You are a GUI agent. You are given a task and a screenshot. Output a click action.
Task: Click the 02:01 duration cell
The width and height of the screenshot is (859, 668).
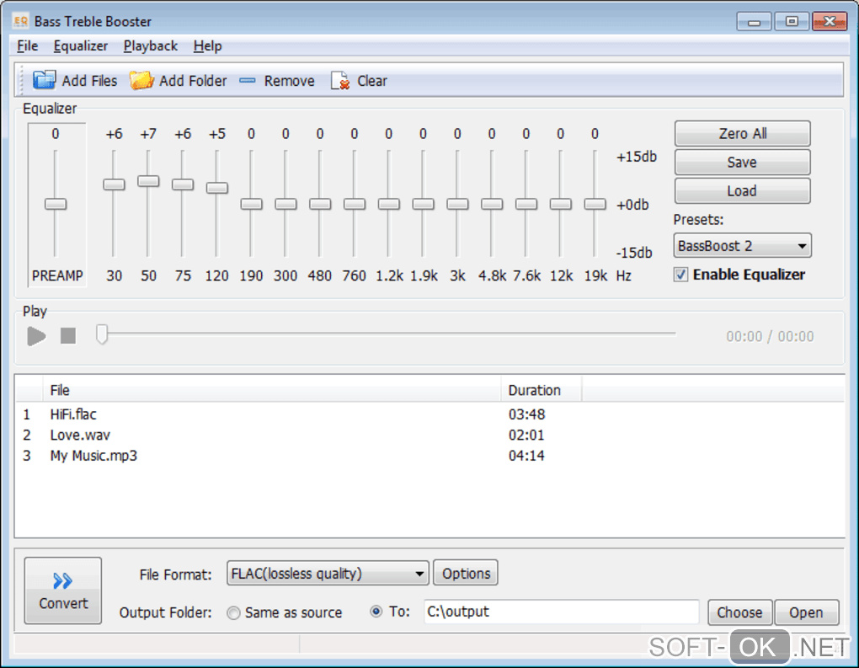click(527, 436)
